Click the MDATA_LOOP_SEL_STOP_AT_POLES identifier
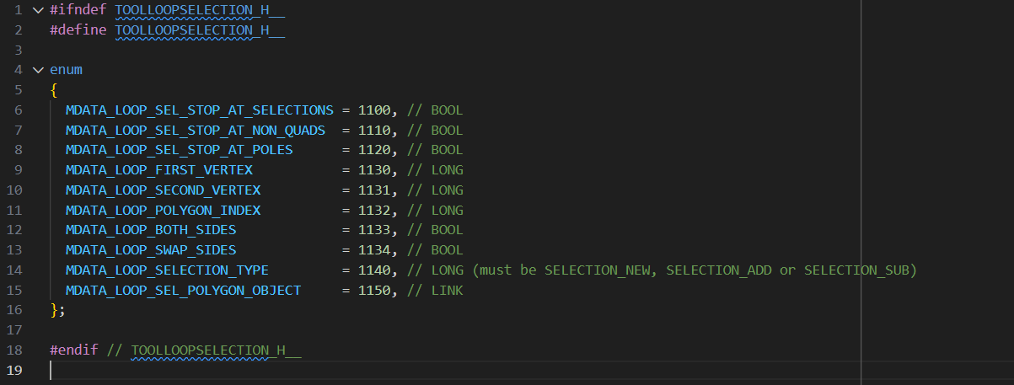 pyautogui.click(x=179, y=150)
